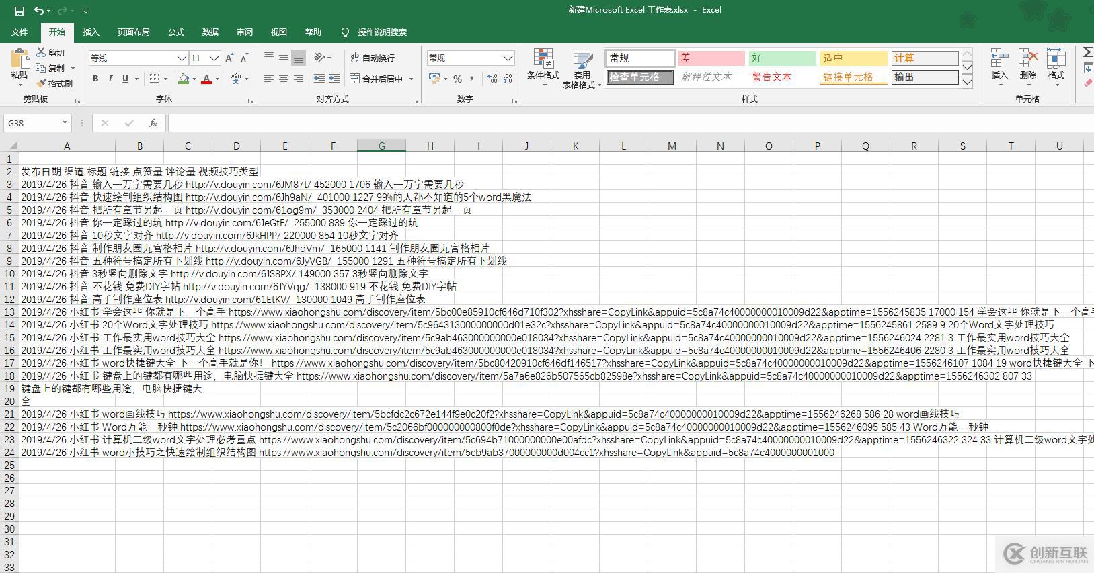The height and width of the screenshot is (573, 1094).
Task: Center text horizontally
Action: [x=283, y=79]
